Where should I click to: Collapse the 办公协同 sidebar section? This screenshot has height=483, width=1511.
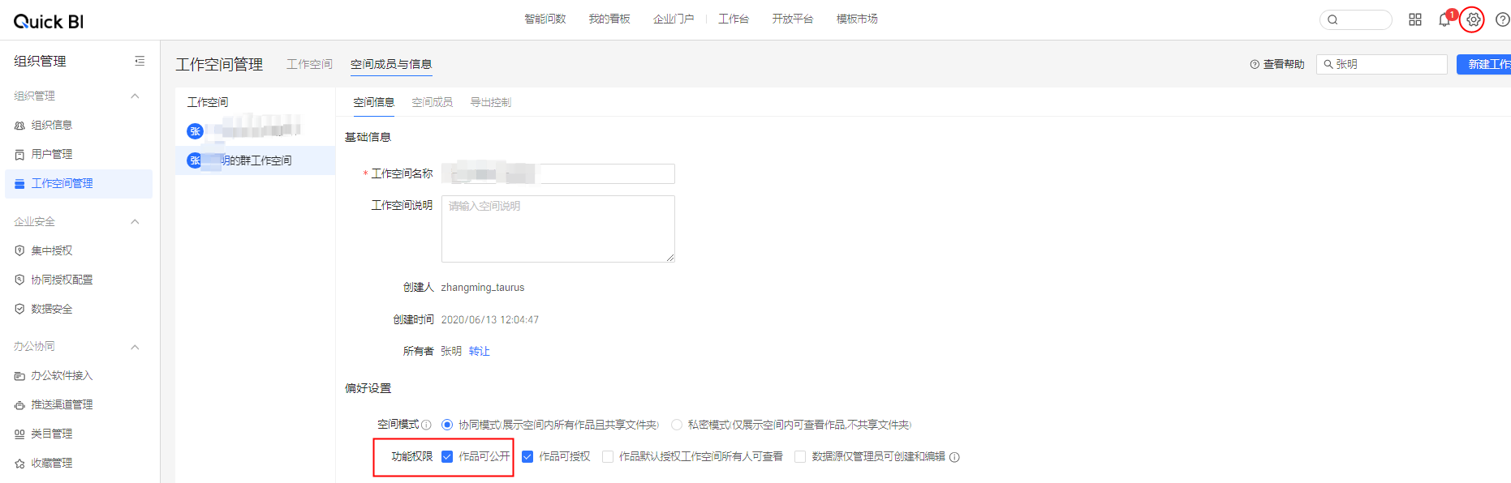pyautogui.click(x=136, y=347)
